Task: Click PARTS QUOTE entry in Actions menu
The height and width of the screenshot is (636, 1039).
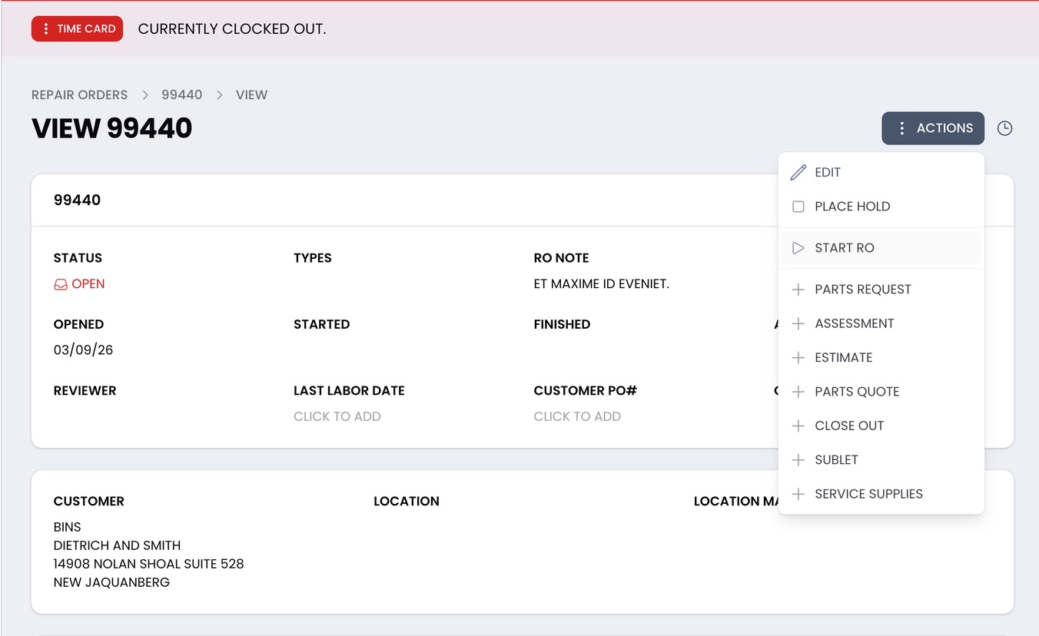Action: tap(857, 392)
